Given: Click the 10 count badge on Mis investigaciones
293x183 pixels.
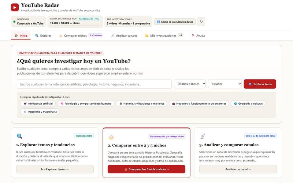Looking at the screenshot, I should coord(180,35).
